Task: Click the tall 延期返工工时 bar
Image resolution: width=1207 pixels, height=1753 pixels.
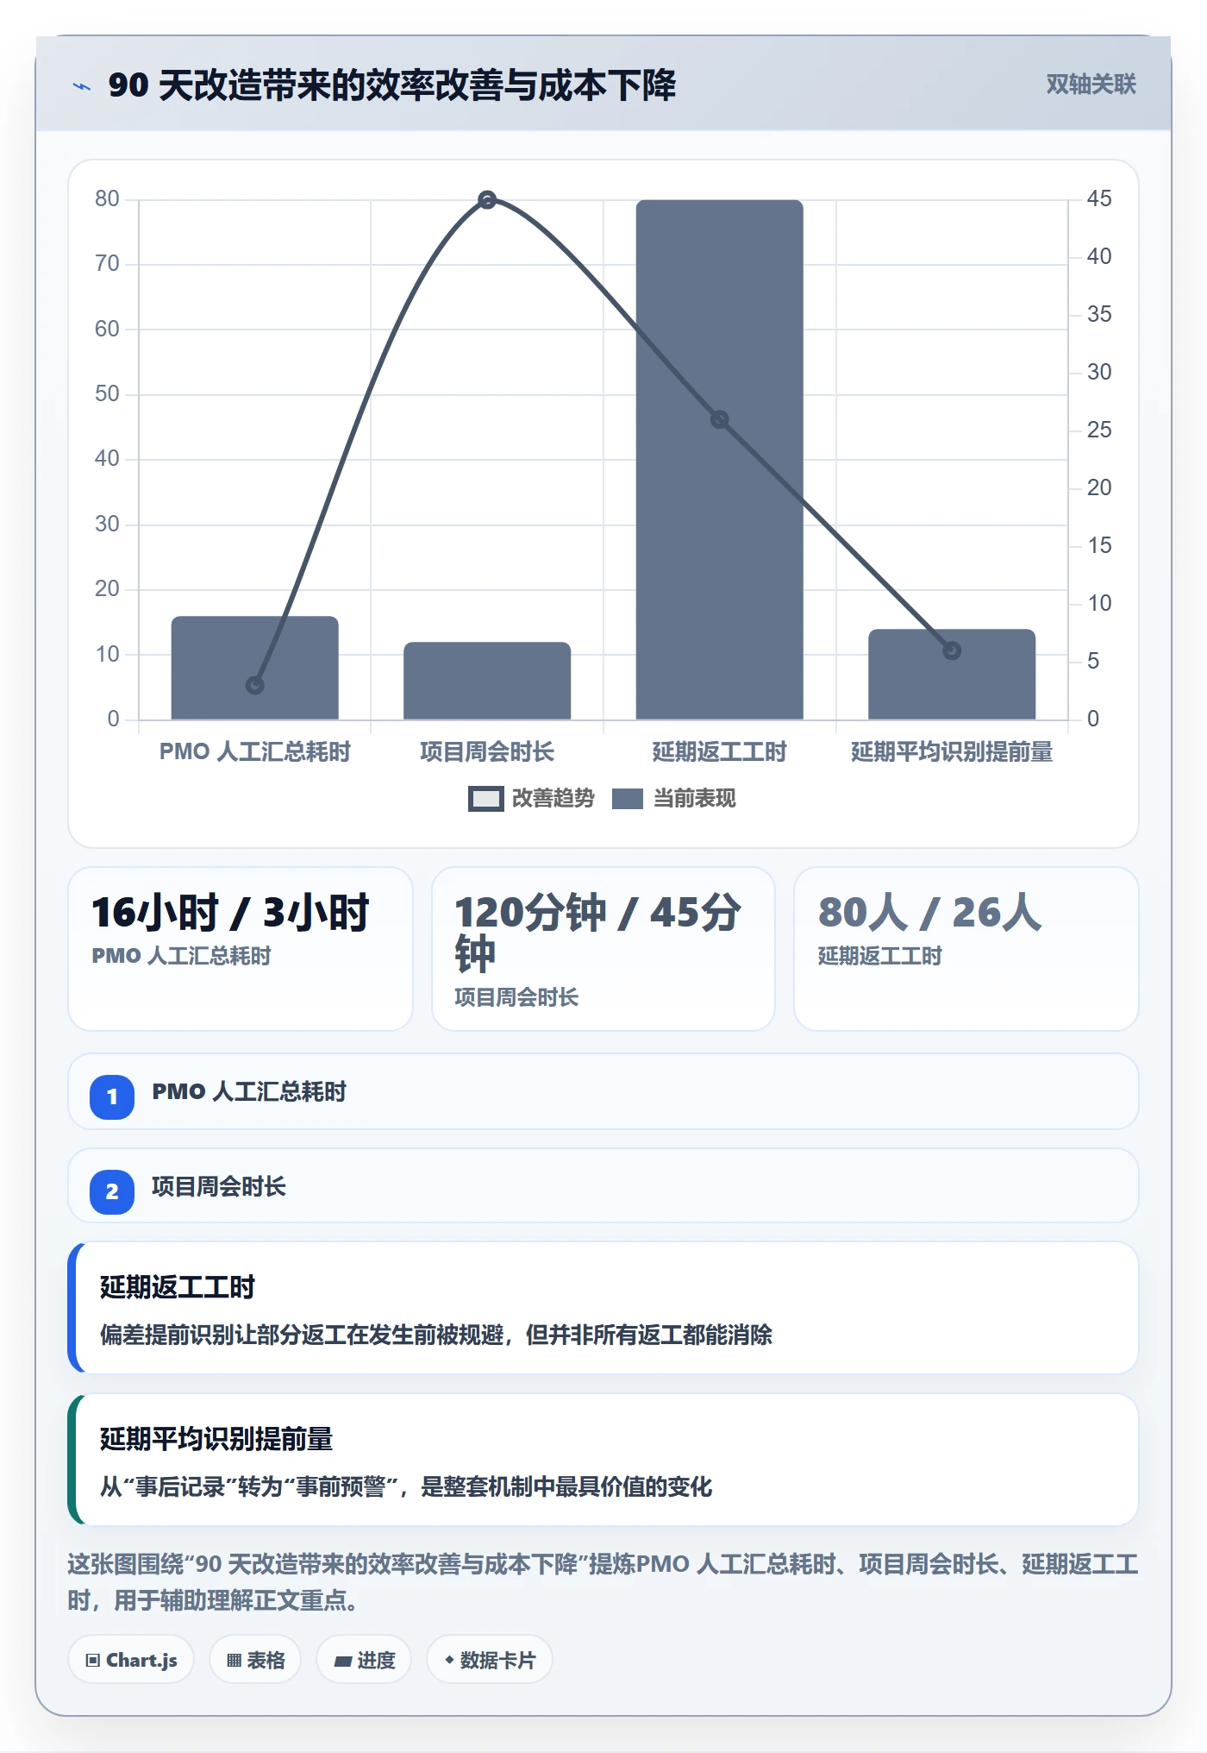Action: (719, 460)
